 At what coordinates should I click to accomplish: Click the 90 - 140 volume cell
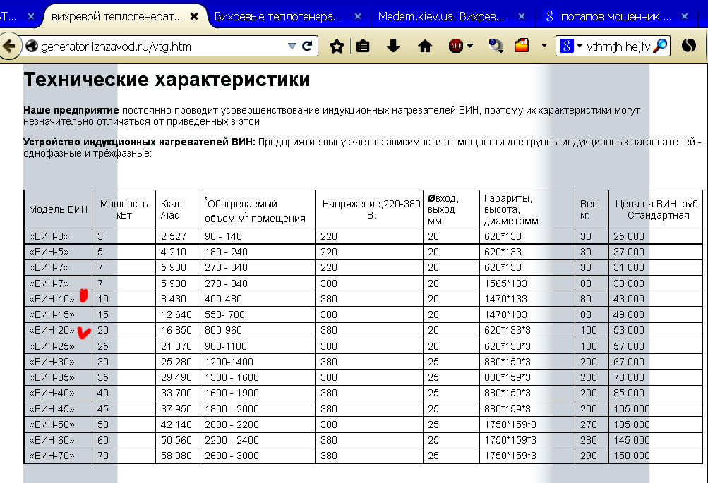(258, 236)
